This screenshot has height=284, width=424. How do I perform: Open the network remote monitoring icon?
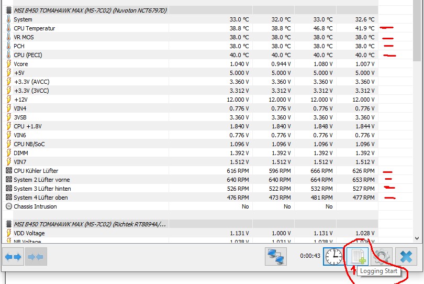[x=275, y=257]
